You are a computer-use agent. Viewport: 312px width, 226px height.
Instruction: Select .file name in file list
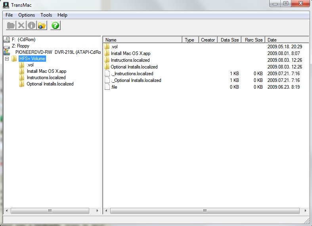click(114, 87)
